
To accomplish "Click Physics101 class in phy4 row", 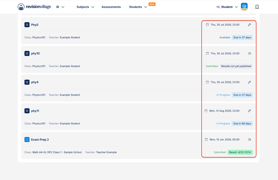I will point(39,95).
